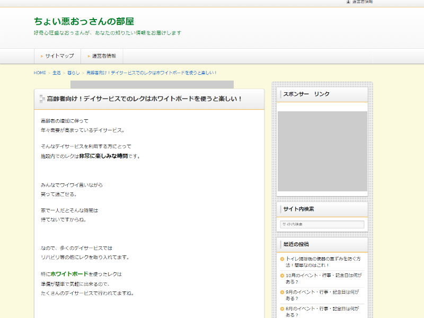This screenshot has height=318, width=424.
Task: Go to HOME in breadcrumb
Action: 40,73
